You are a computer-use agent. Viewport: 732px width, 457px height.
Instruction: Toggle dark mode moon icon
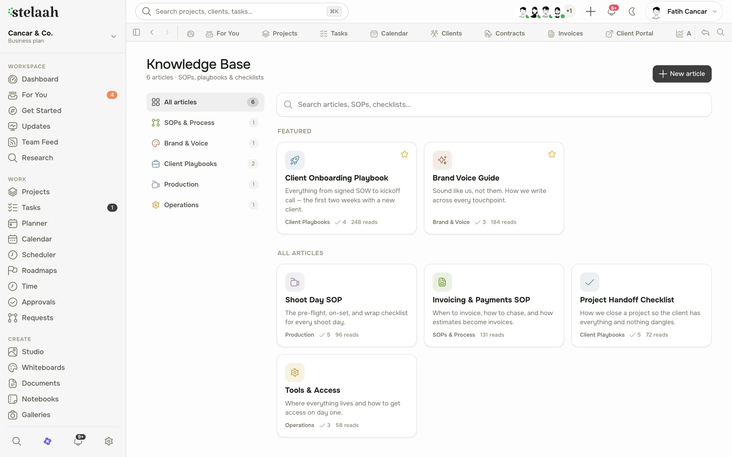[x=632, y=11]
